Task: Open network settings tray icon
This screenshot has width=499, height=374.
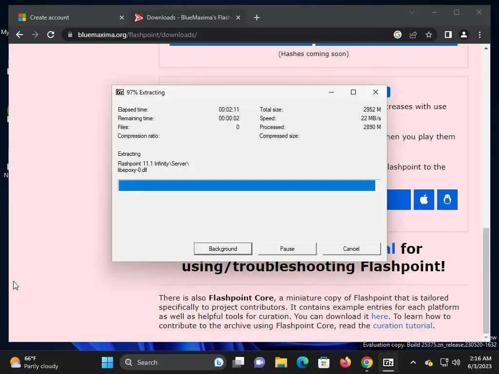Action: point(444,362)
